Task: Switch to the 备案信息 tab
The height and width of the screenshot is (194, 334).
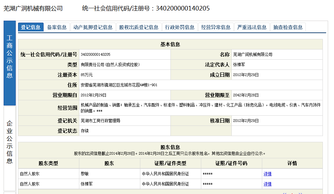Action: (x=57, y=27)
